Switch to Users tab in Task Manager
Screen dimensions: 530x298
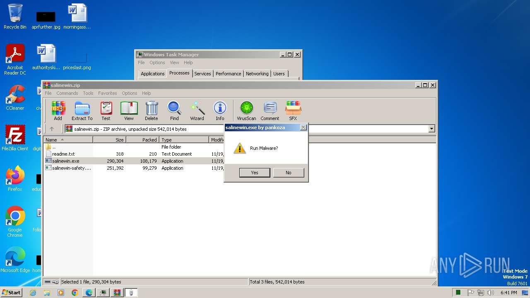tap(279, 74)
